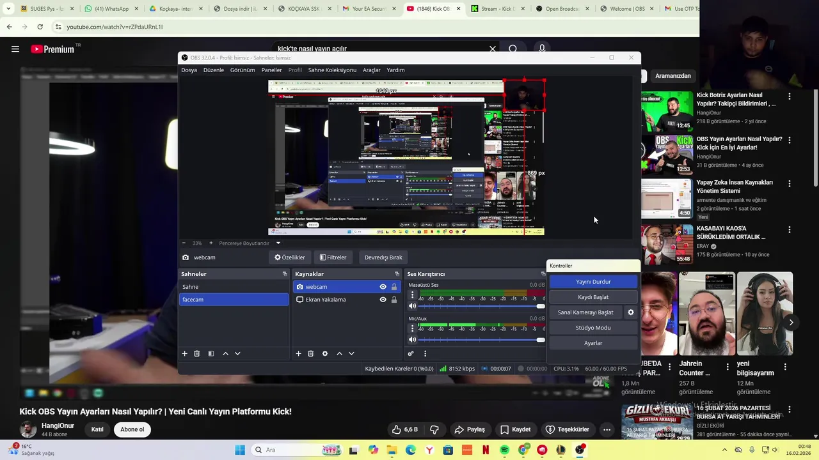Viewport: 819px width, 460px height.
Task: Open more actions menu below video
Action: click(x=607, y=429)
